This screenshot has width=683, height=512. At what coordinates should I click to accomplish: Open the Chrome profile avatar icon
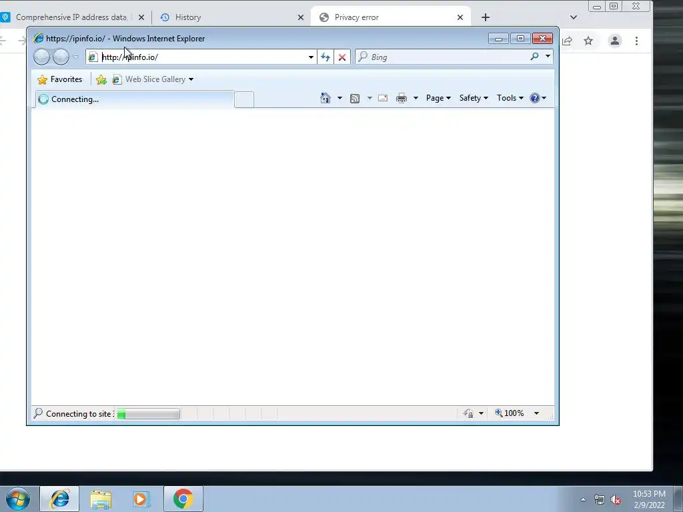pos(614,41)
